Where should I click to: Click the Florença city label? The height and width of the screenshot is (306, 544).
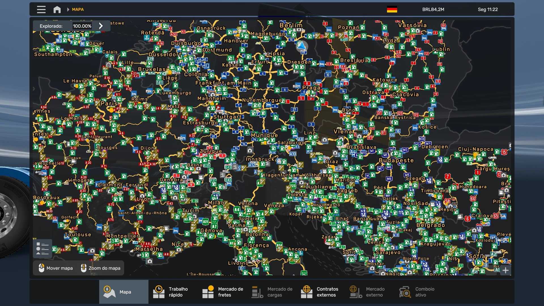(256, 245)
